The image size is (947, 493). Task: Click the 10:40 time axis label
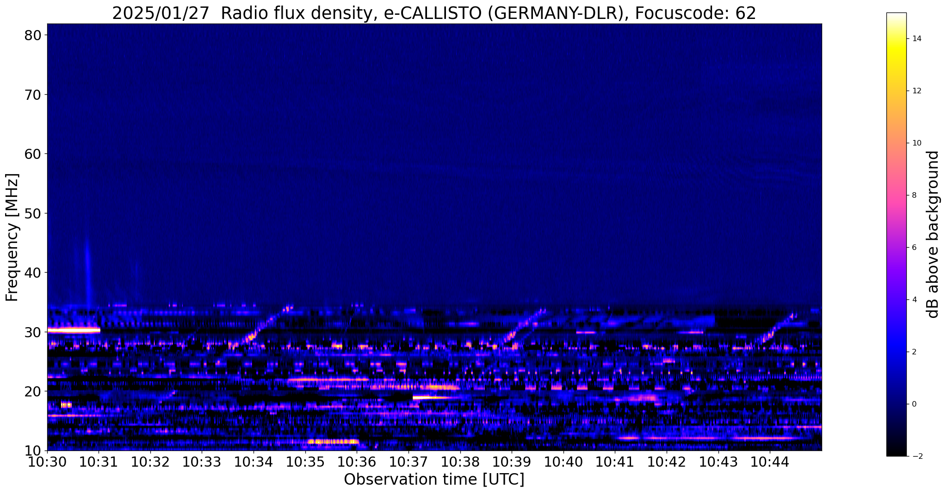point(563,462)
